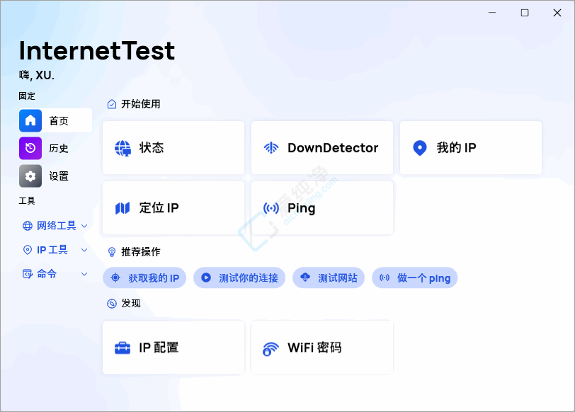Click the globe icon on the 状态 tile

pos(123,148)
